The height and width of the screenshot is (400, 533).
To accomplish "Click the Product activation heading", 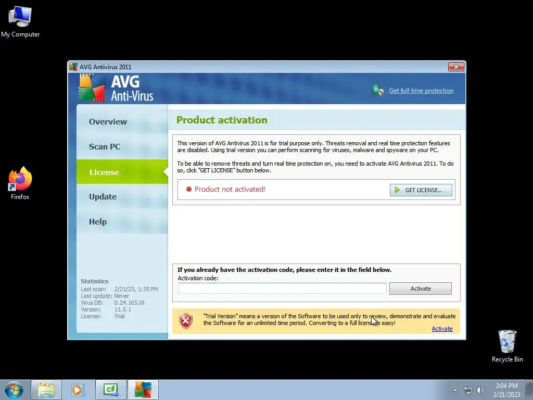I will tap(222, 120).
